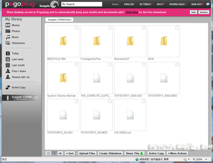Click SIGN OUT
Viewport: 213px width, 163px height.
click(197, 4)
